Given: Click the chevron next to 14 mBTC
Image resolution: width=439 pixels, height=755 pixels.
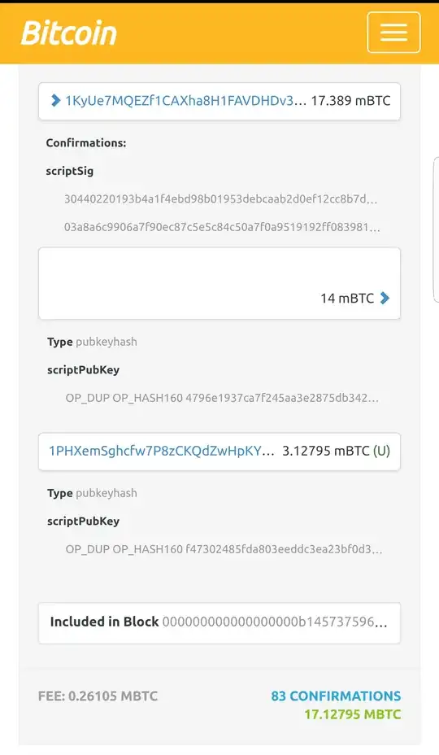Looking at the screenshot, I should pos(385,298).
